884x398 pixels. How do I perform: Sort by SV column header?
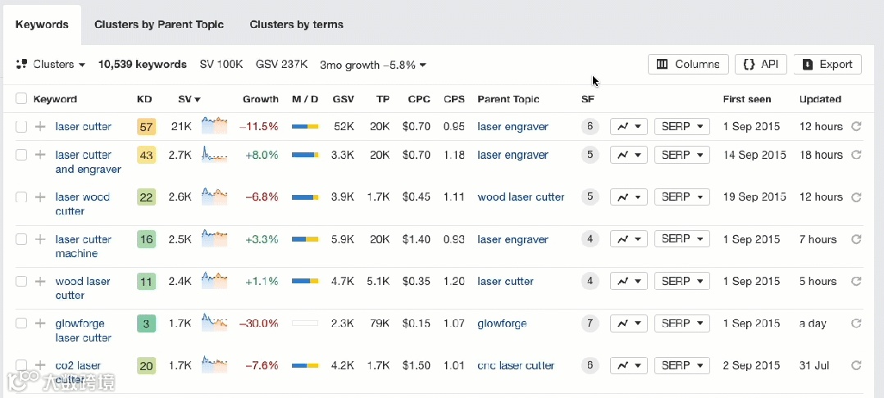click(189, 99)
